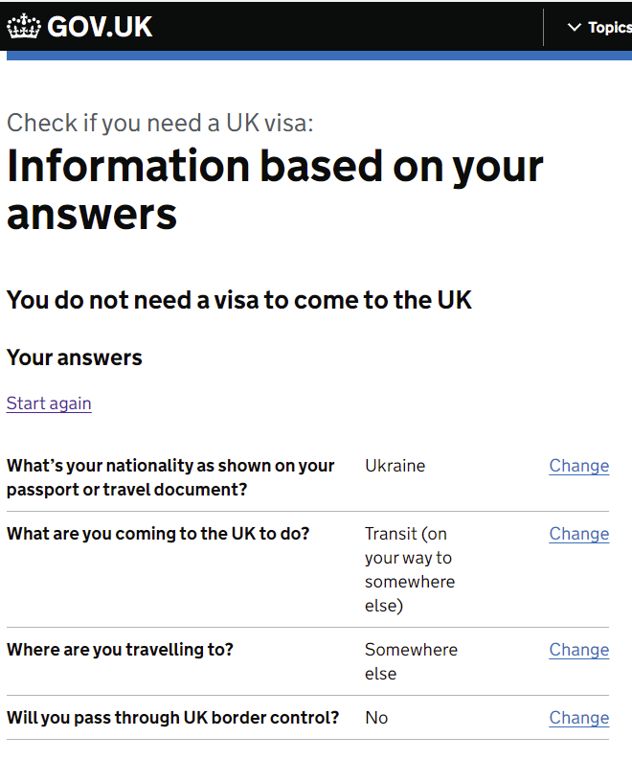Change the Transit purpose answer
Viewport: 632px width, 783px height.
tap(579, 534)
